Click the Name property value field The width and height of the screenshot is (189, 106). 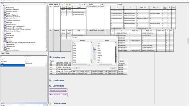36,57
